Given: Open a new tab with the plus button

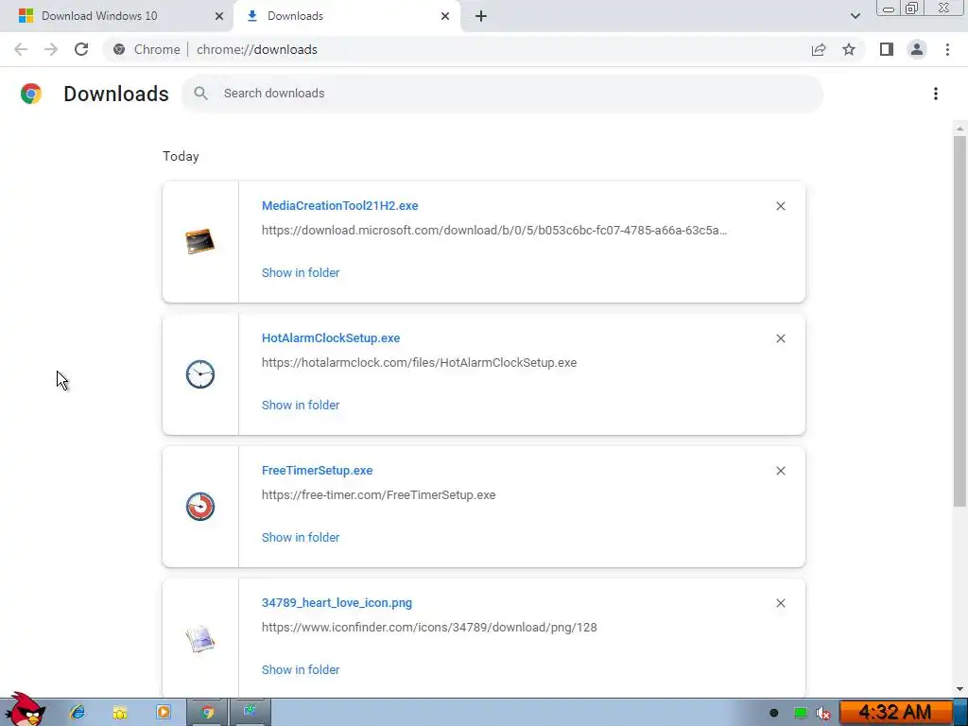Looking at the screenshot, I should 481,16.
